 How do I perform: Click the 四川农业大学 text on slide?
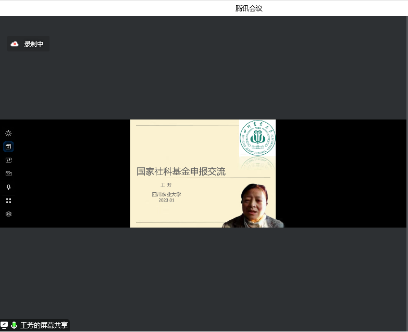166,194
